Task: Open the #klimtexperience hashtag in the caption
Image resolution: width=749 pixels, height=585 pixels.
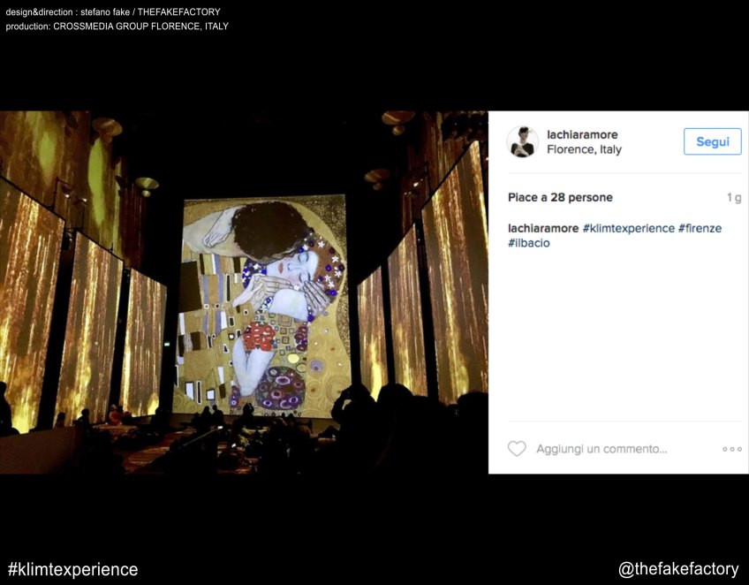Action: point(628,228)
